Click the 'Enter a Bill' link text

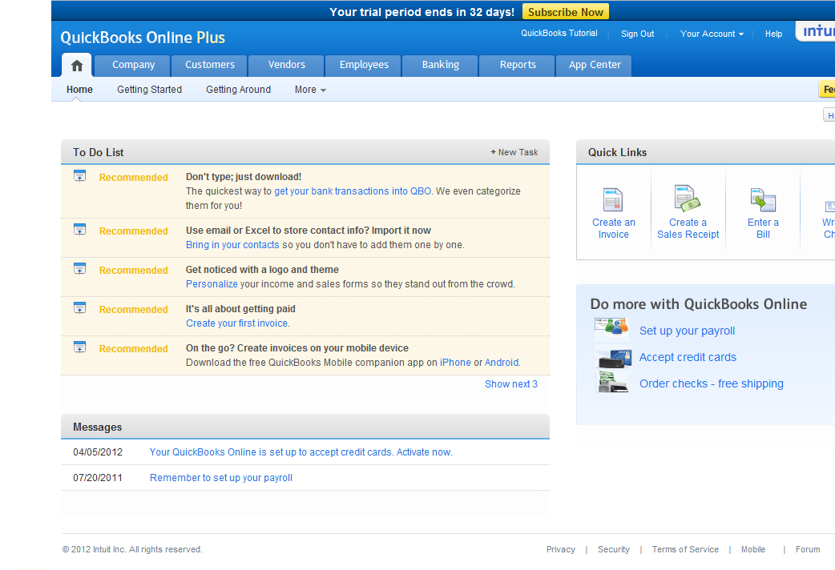pyautogui.click(x=763, y=228)
